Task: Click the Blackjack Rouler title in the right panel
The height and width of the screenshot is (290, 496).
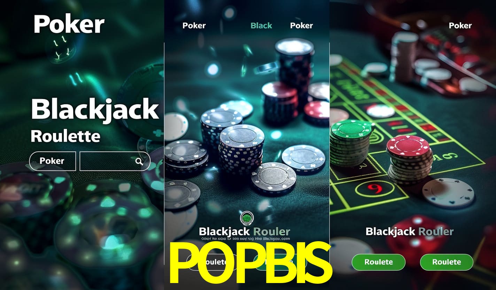Action: 410,231
